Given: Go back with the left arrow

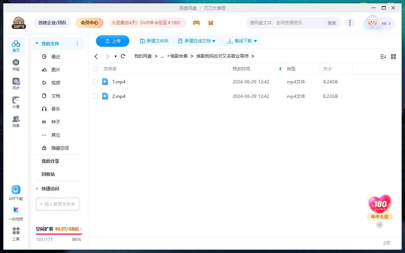Looking at the screenshot, I should point(96,56).
